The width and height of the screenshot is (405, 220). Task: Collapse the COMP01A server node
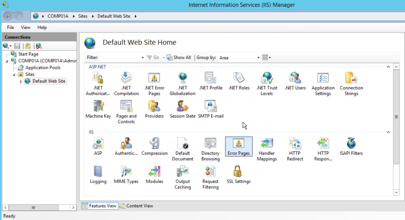[x=7, y=61]
